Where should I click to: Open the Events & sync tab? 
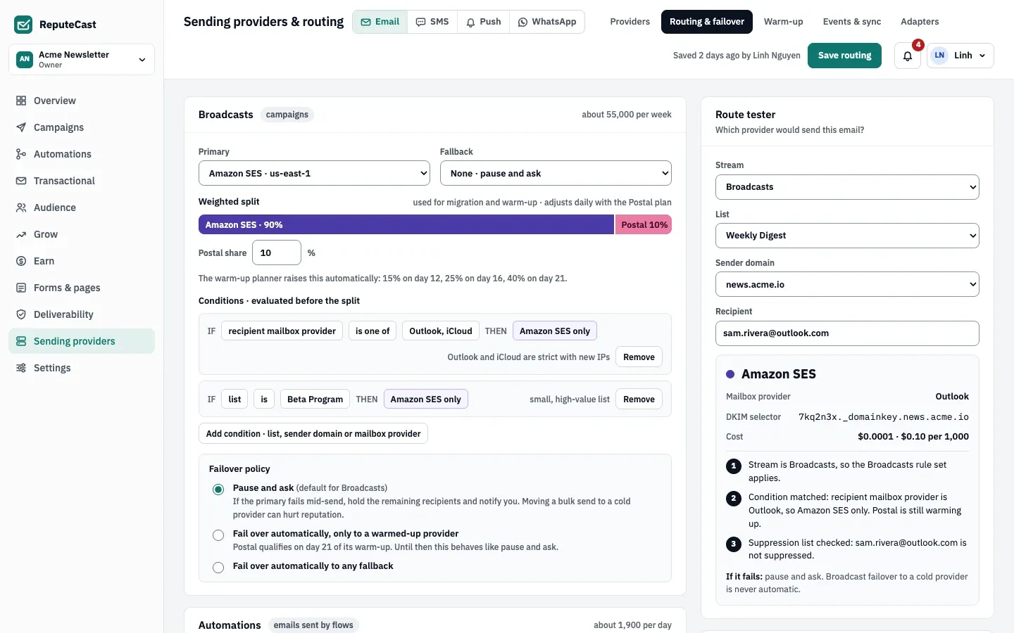click(x=852, y=22)
